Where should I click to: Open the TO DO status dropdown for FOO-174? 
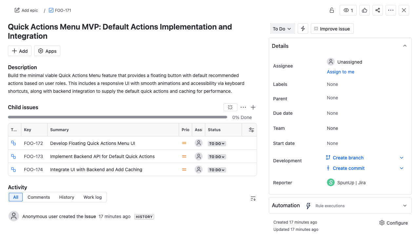click(217, 170)
